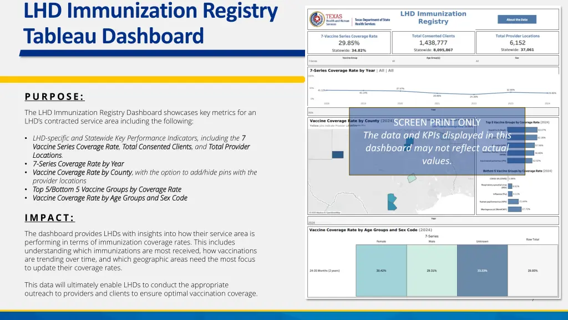Click the slide title LHD Immunization Registry Tableau Dashboard

tap(150, 23)
